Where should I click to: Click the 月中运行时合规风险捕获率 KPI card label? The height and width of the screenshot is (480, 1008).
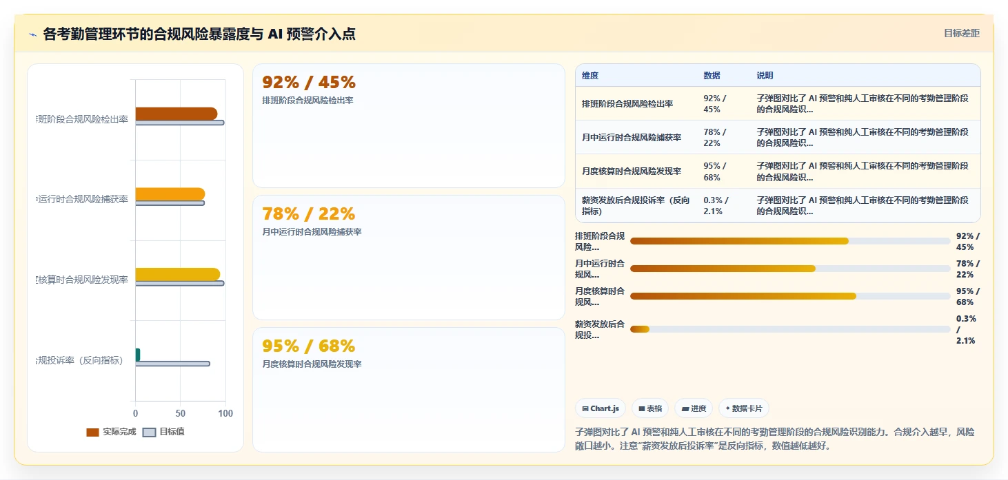pyautogui.click(x=312, y=232)
